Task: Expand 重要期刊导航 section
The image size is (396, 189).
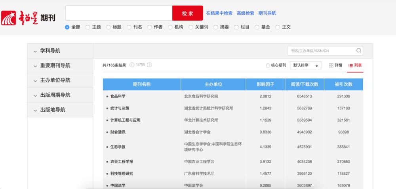Action: (x=60, y=66)
